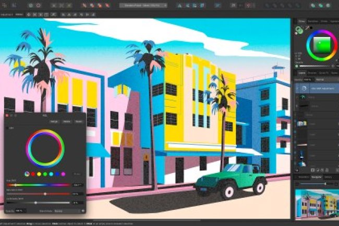Open the Layers panel blend mode dropdown

pyautogui.click(x=319, y=80)
